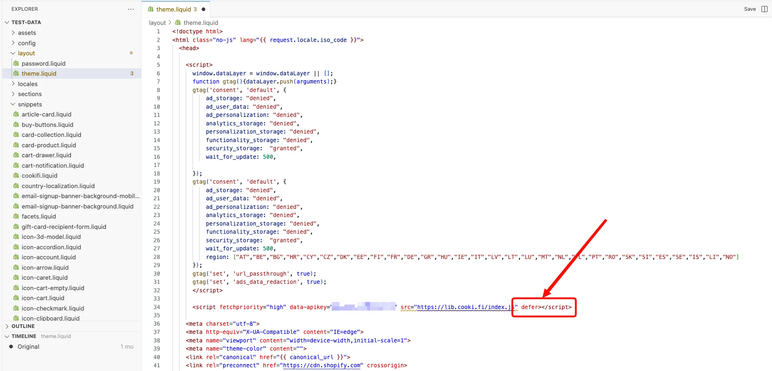
Task: Open icon-arrow.liquid snippet
Action: click(45, 267)
